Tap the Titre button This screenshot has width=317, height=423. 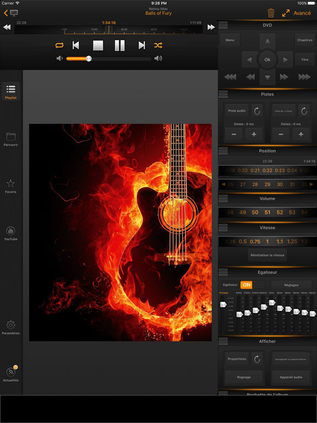tap(304, 59)
